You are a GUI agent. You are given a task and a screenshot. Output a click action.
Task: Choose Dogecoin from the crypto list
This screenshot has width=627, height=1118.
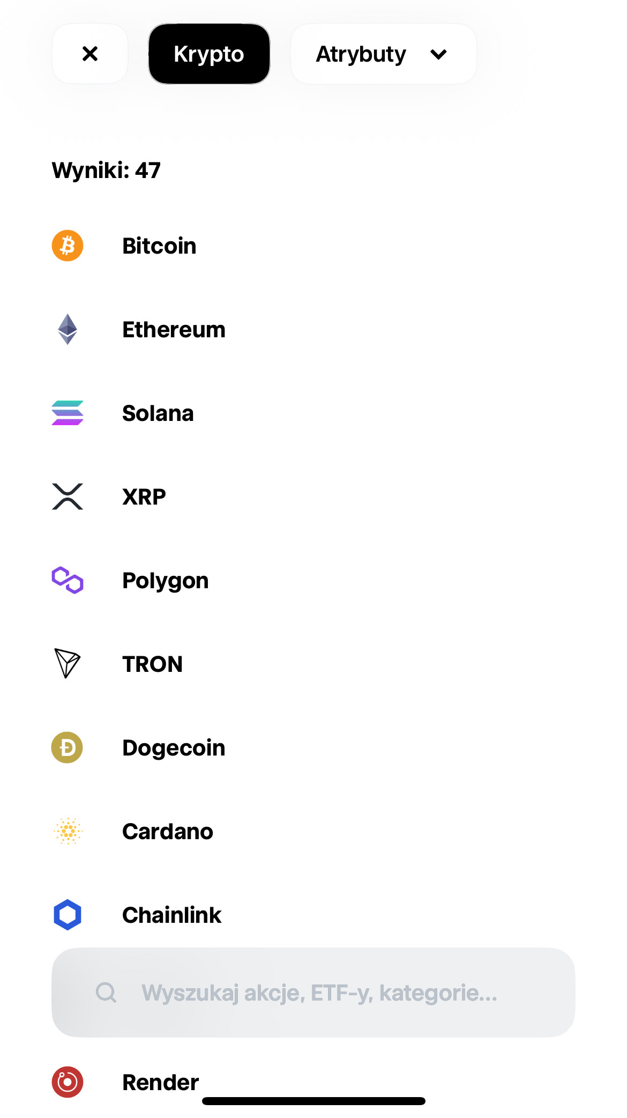coord(174,748)
